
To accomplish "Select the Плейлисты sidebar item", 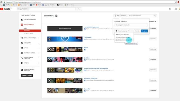I will [x=30, y=31].
